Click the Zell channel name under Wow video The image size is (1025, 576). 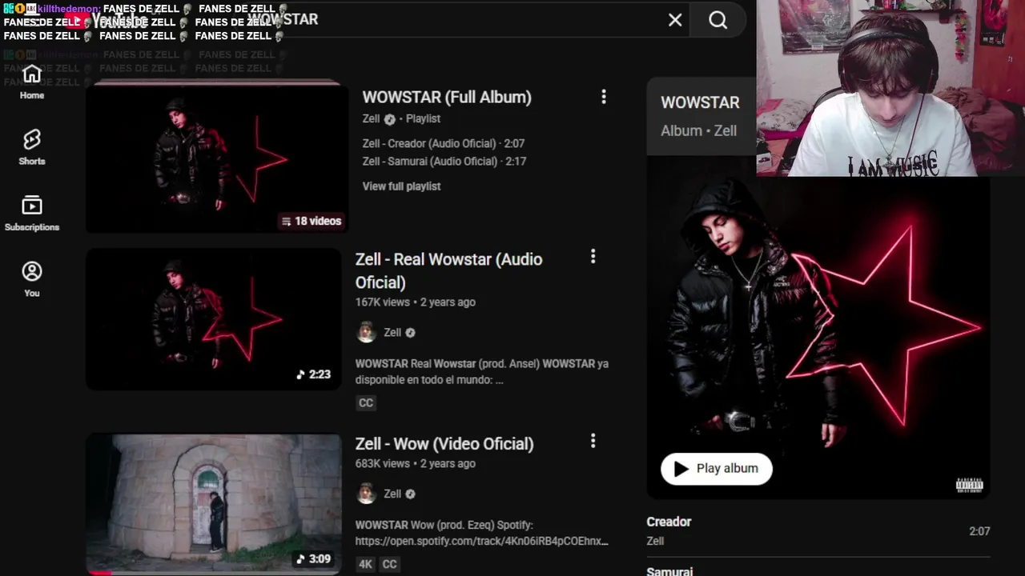tap(392, 494)
